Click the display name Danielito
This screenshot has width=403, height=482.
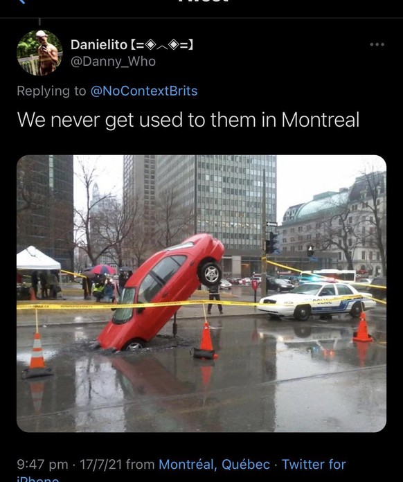tap(99, 45)
